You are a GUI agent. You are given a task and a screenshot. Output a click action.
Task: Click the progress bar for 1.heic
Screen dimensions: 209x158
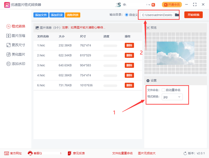[110, 46]
